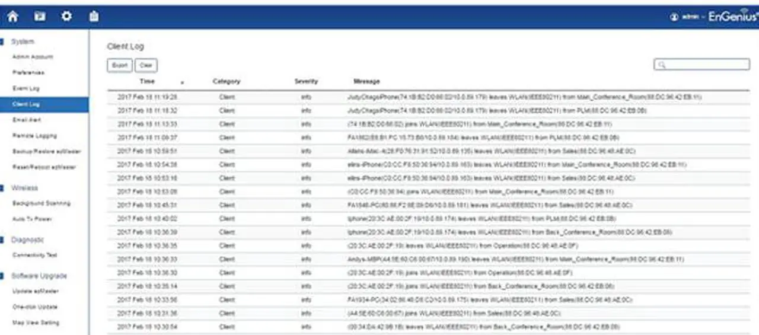Open Map View Setting page
Screen dimensions: 759x335
pos(36,323)
